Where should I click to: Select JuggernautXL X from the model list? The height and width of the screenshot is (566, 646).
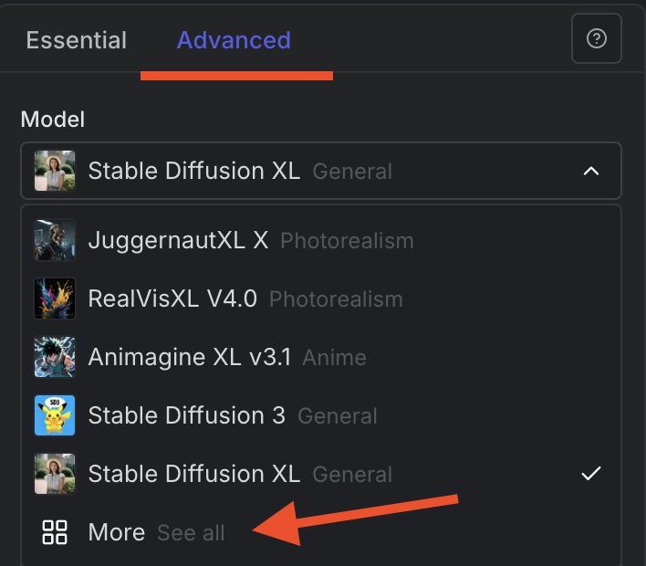point(178,241)
